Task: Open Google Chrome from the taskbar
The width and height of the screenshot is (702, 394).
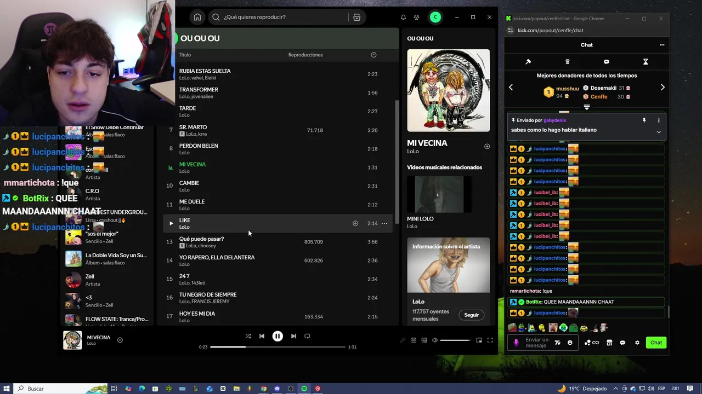Action: click(264, 389)
